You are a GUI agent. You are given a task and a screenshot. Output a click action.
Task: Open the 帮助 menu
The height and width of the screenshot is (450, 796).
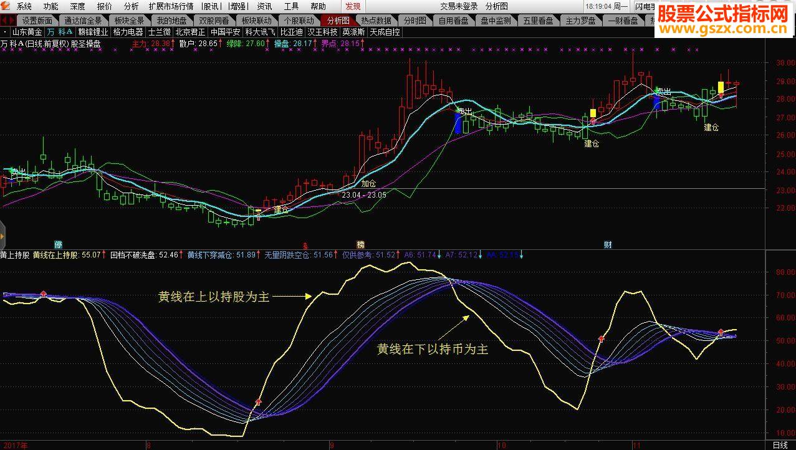point(318,6)
